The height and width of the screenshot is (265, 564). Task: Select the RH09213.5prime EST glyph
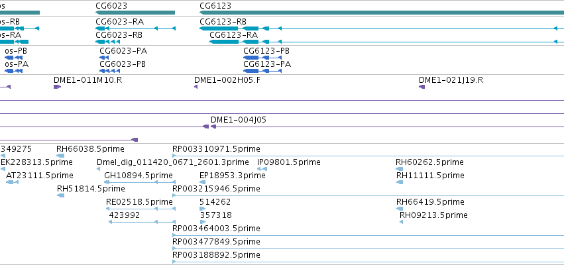coord(402,222)
